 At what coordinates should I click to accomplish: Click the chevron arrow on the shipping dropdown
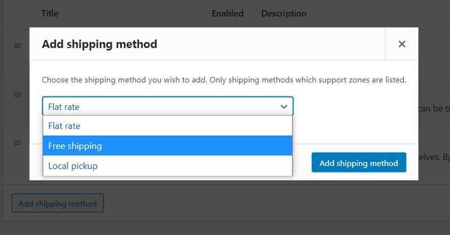tap(284, 107)
